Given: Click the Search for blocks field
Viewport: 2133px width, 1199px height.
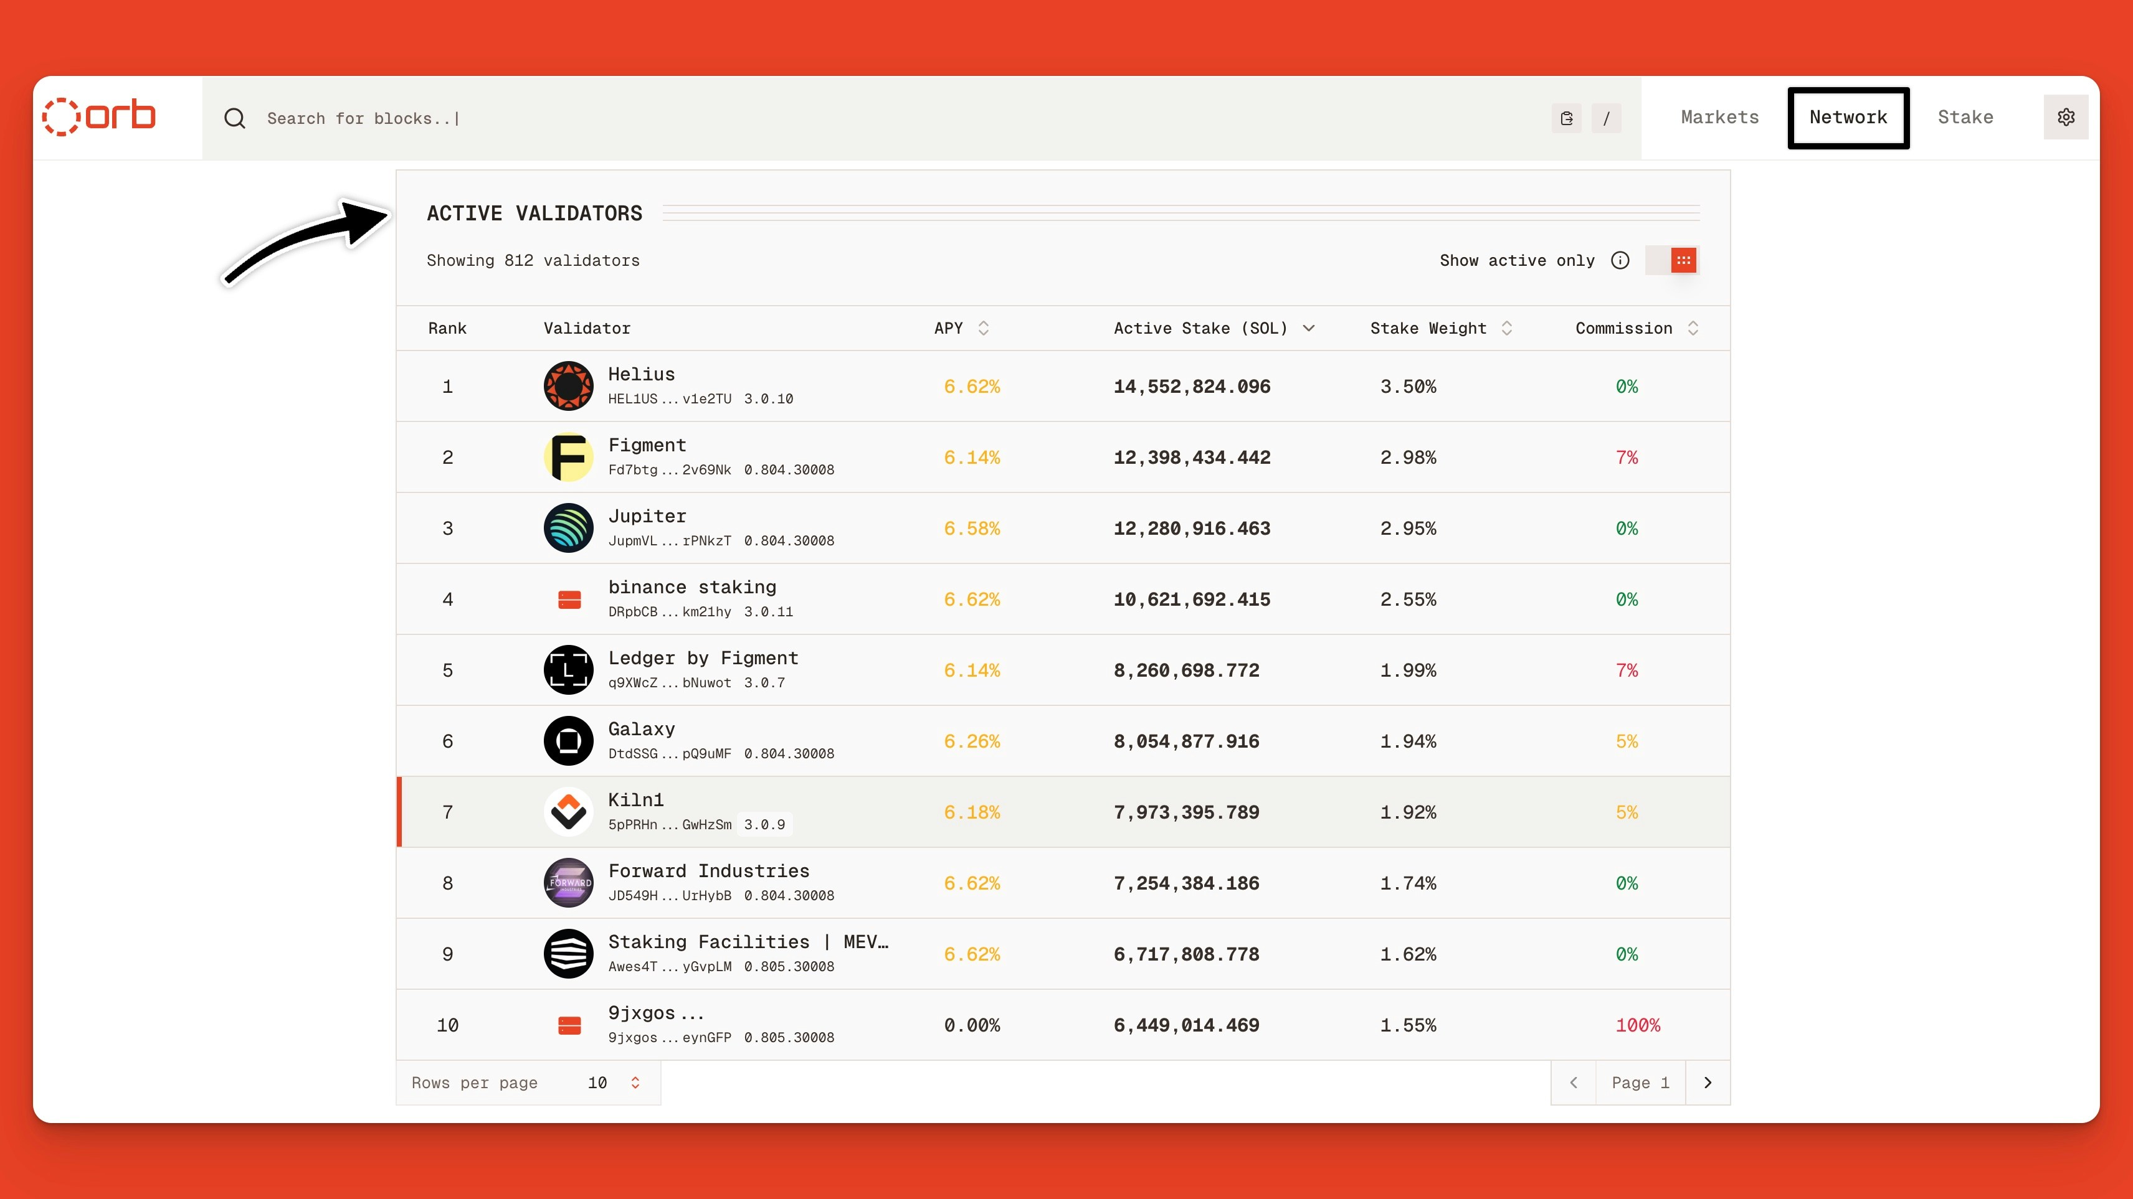Looking at the screenshot, I should coord(828,118).
